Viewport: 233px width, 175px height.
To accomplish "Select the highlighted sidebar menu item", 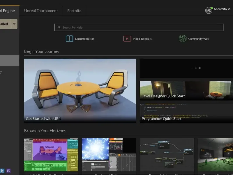I will [10, 61].
